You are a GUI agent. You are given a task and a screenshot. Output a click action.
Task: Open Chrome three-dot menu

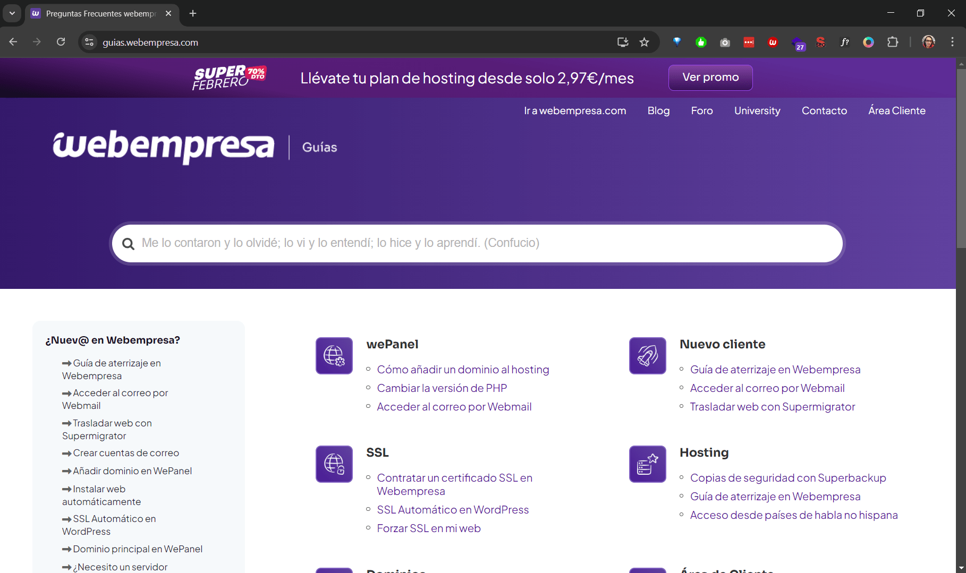[x=952, y=42]
